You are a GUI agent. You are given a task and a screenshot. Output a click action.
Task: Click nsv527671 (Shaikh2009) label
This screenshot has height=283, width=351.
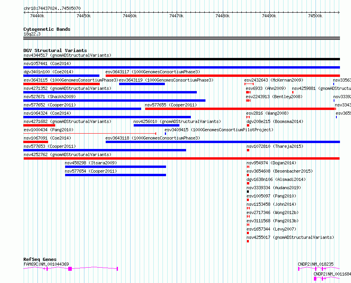click(50, 97)
